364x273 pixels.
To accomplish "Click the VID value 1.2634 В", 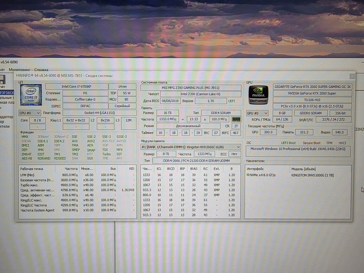I will click(128, 190).
